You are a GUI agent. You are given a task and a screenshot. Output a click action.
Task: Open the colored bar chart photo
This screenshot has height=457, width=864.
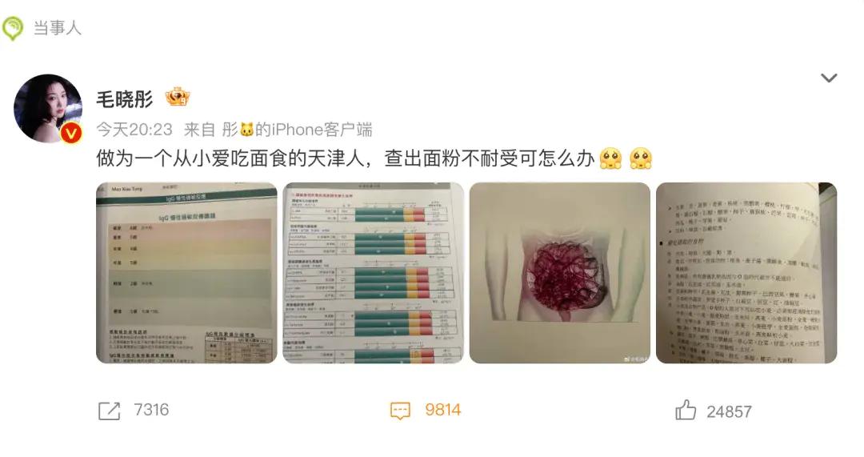pos(373,273)
